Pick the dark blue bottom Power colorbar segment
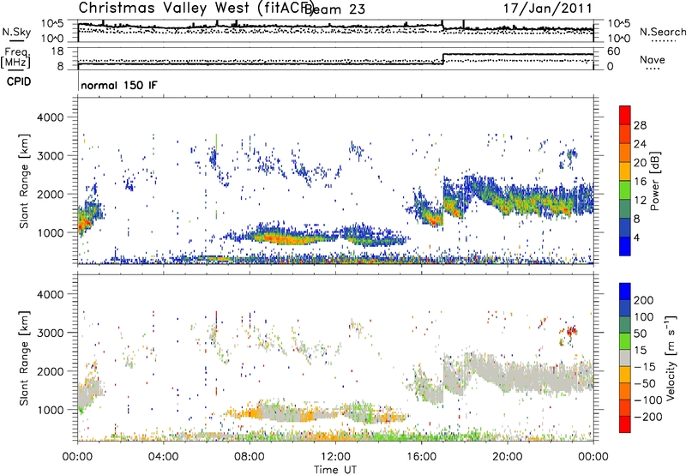The height and width of the screenshot is (475, 686). [x=625, y=246]
